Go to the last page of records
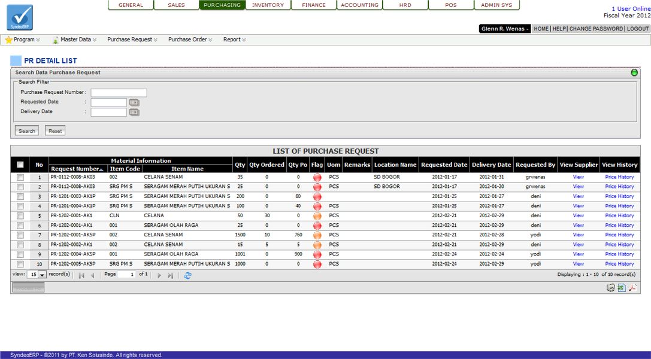651x359 pixels. (x=170, y=275)
